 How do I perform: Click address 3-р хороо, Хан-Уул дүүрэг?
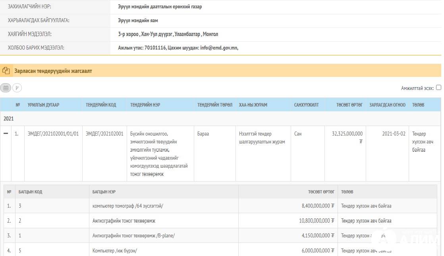click(168, 34)
